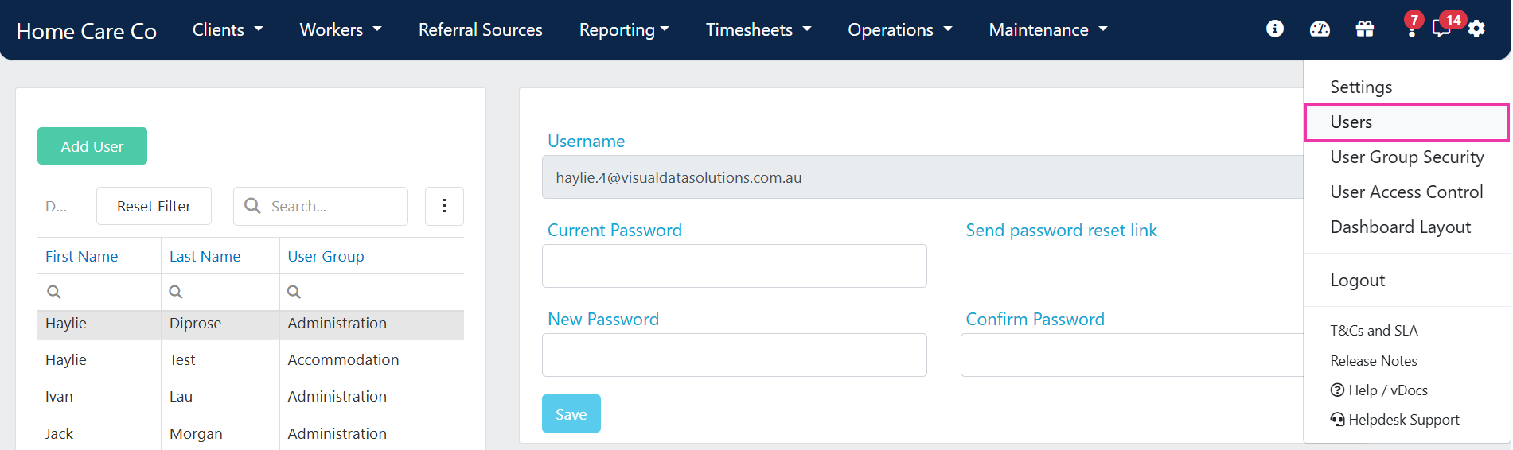The width and height of the screenshot is (1513, 450).
Task: Click Reset Filter button
Action: pyautogui.click(x=154, y=207)
